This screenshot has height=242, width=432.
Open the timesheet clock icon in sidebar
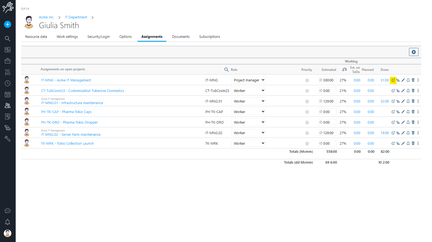pyautogui.click(x=8, y=83)
